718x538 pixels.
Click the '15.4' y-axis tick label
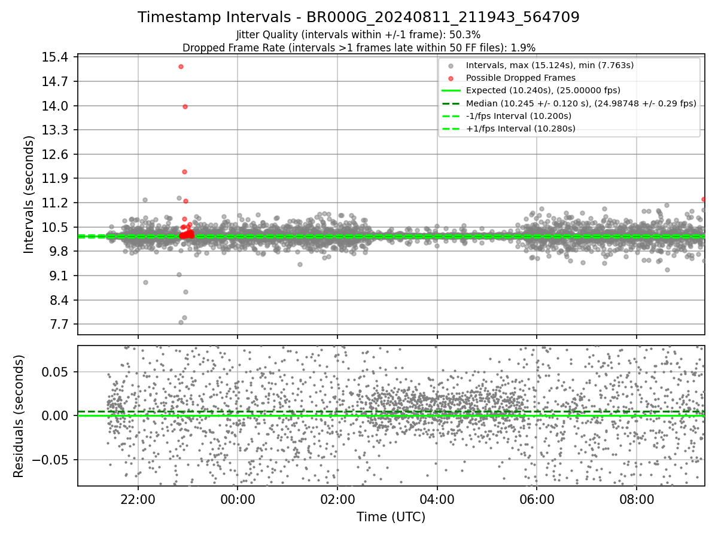pyautogui.click(x=54, y=57)
